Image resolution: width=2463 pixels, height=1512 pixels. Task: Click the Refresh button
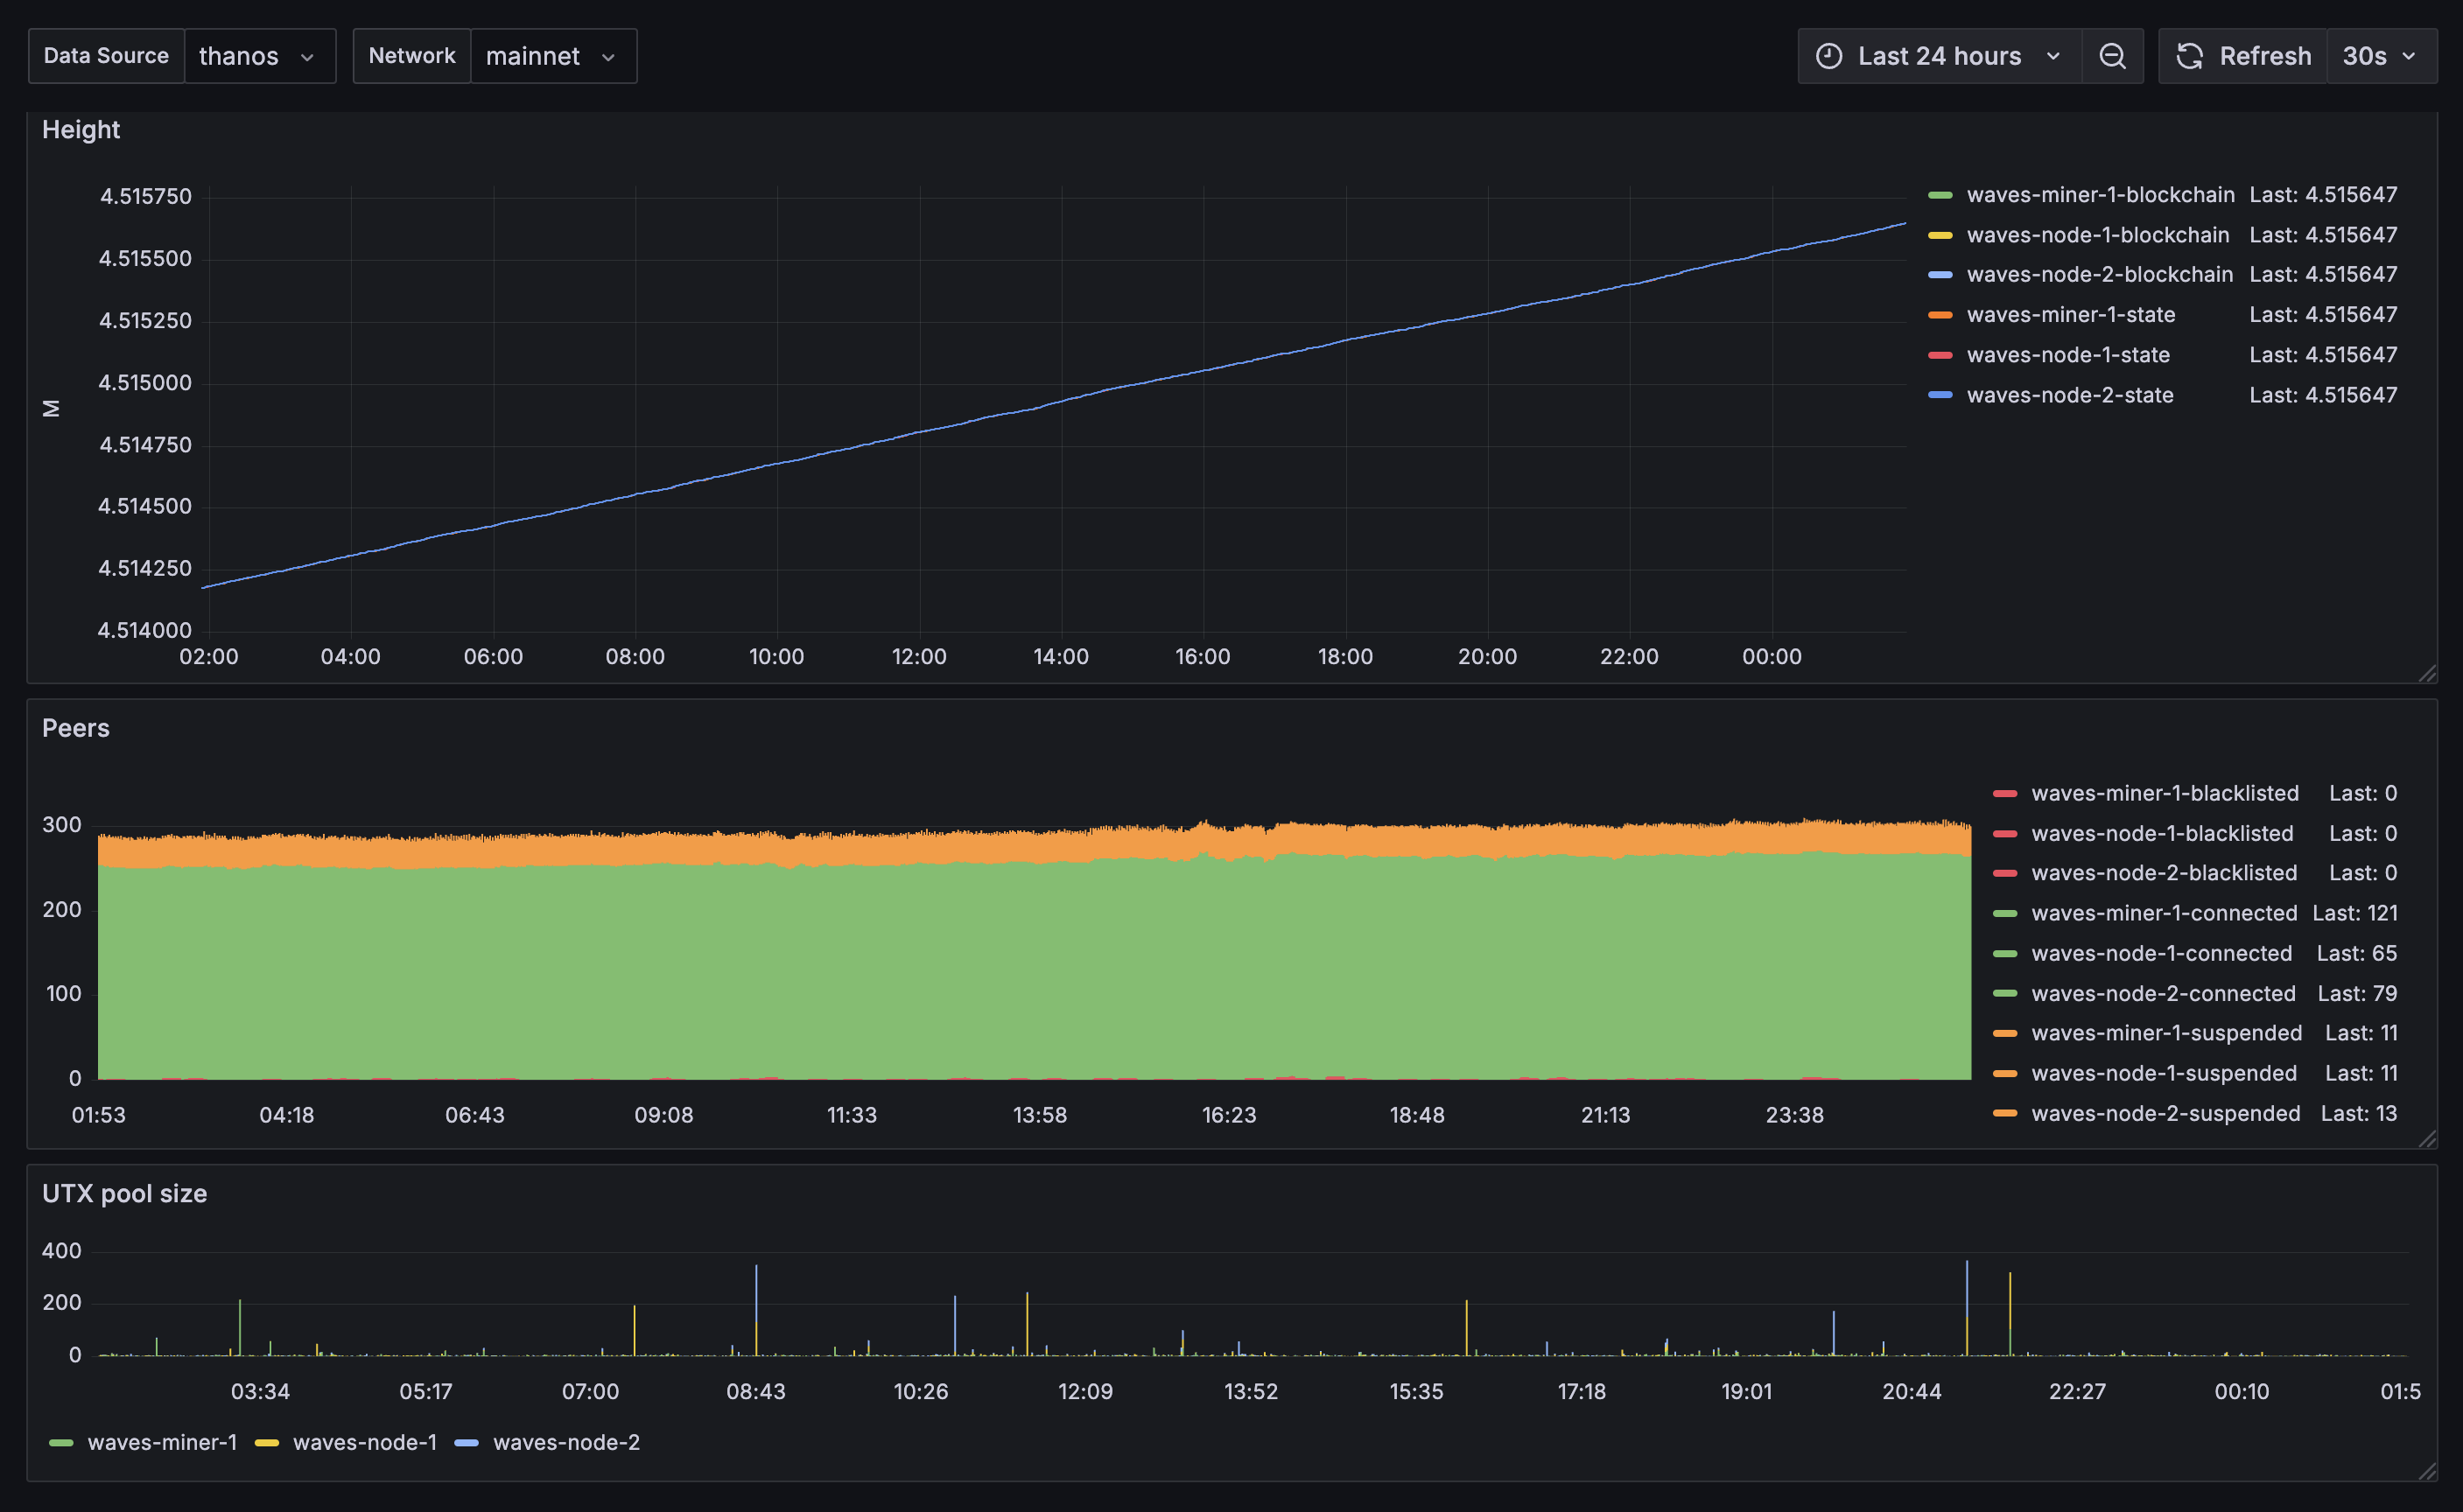click(2264, 56)
